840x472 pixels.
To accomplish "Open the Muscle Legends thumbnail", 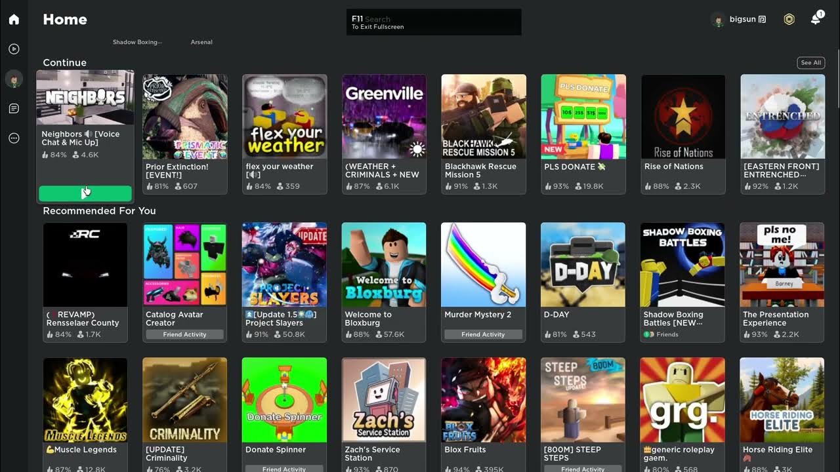I will 85,400.
